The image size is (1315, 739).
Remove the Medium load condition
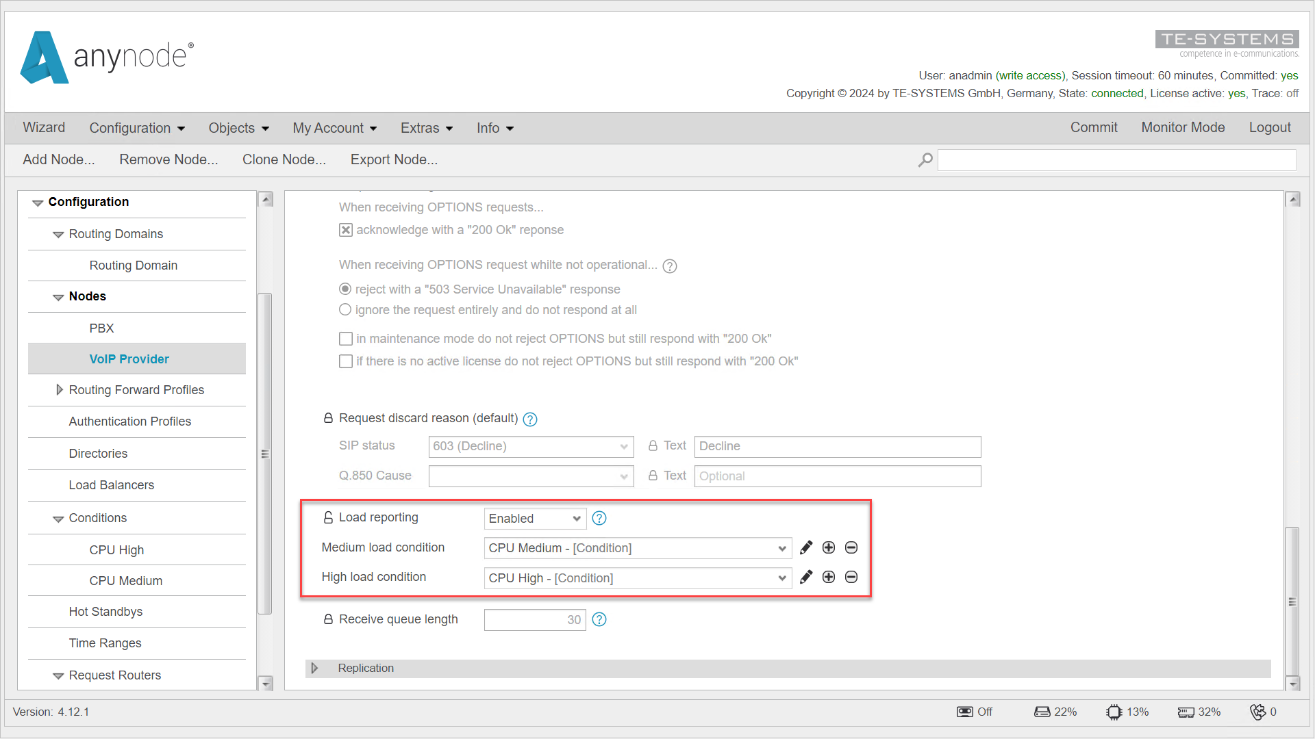(x=851, y=547)
